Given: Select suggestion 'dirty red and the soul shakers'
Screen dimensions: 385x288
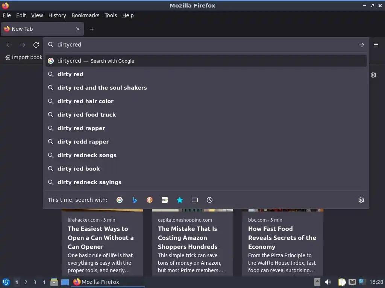Looking at the screenshot, I should click(206, 88).
